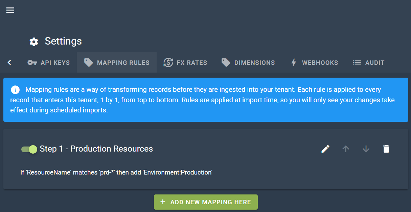This screenshot has height=212, width=411.
Task: Delete the Production Resources mapping rule
Action: [x=386, y=149]
